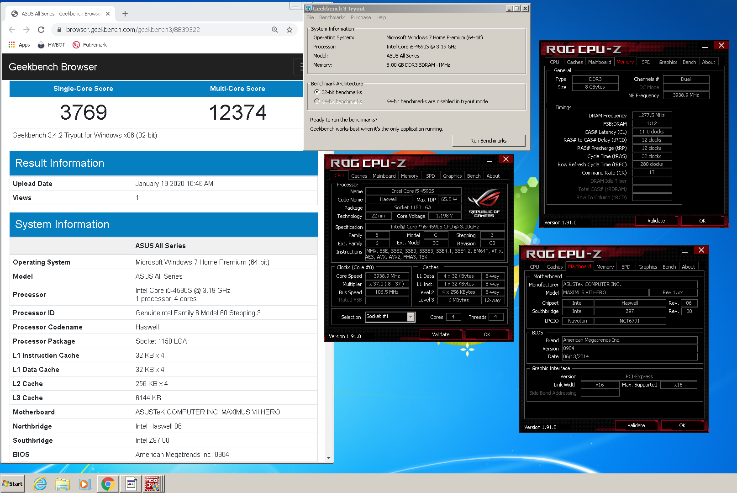This screenshot has height=493, width=737.
Task: Open the Geekbench Benchmarks menu
Action: point(332,17)
